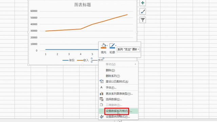Expand the Fill color dropdown arrow

(x=107, y=46)
